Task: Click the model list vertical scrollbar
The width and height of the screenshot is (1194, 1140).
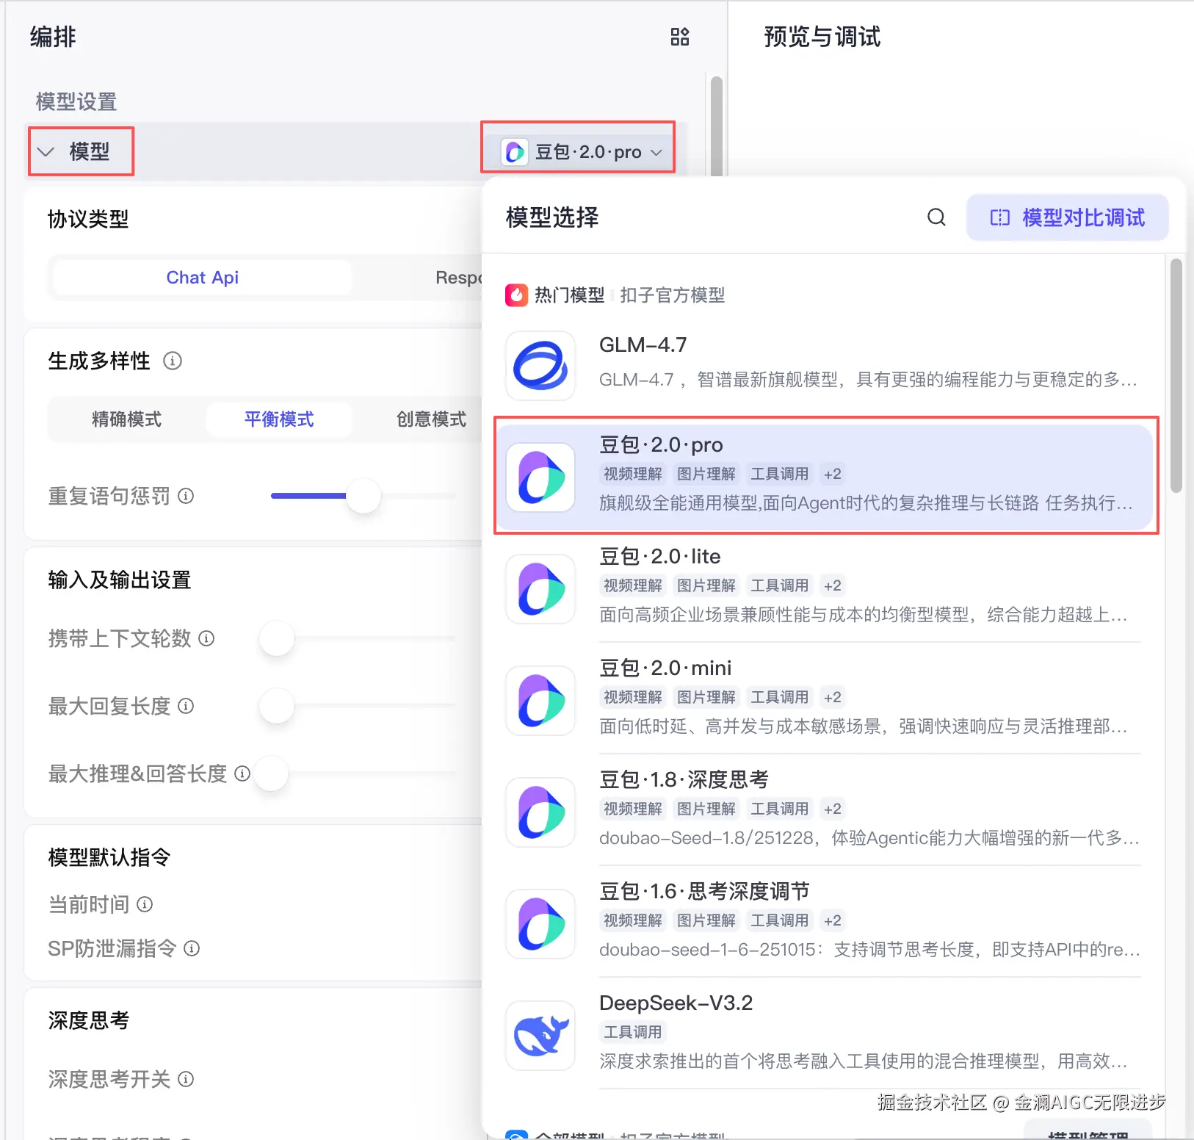Action: coord(1176,375)
